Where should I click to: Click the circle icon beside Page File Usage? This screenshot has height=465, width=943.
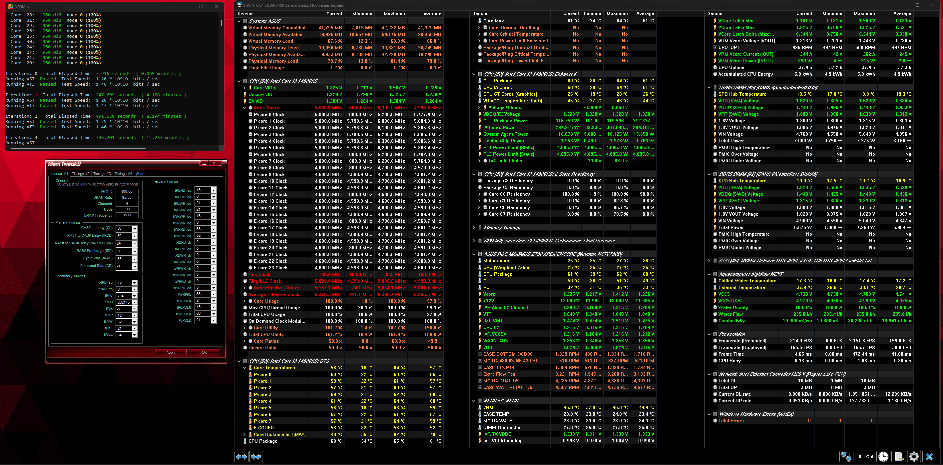pos(245,68)
